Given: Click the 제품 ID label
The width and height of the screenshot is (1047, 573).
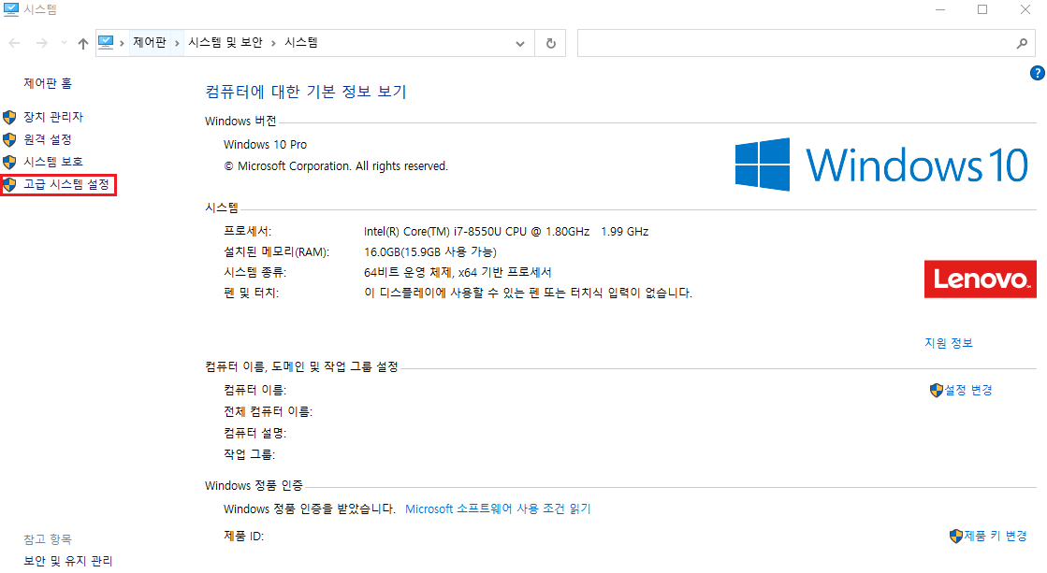Looking at the screenshot, I should [243, 536].
